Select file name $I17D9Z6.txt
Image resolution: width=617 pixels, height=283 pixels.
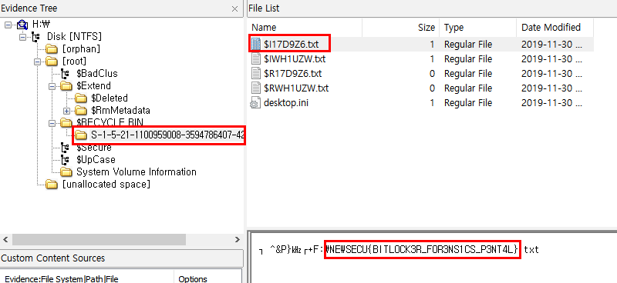click(x=292, y=45)
